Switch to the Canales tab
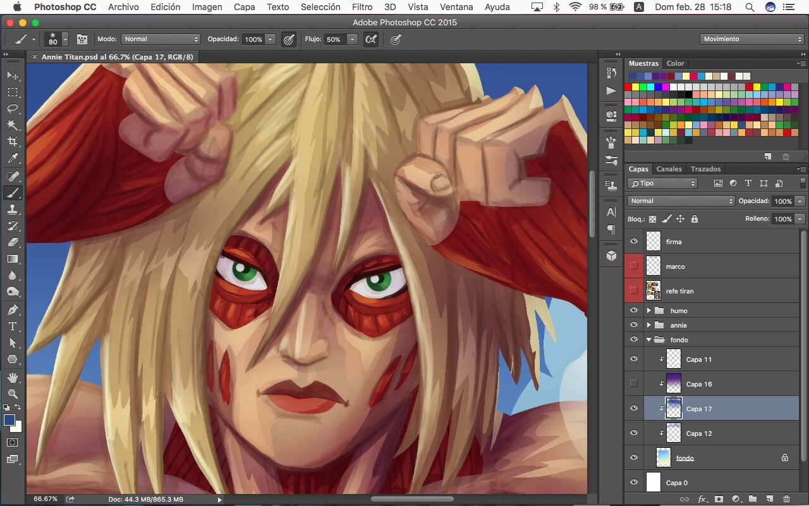Screen dimensions: 809x506 pos(669,169)
